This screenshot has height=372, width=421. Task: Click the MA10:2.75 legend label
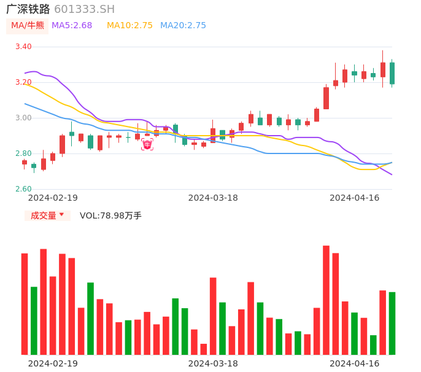point(129,26)
